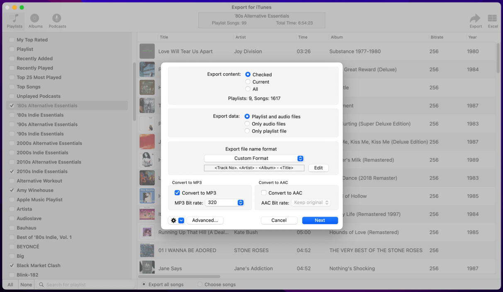The height and width of the screenshot is (292, 503).
Task: Sort songs by Year column header
Action: click(x=473, y=37)
